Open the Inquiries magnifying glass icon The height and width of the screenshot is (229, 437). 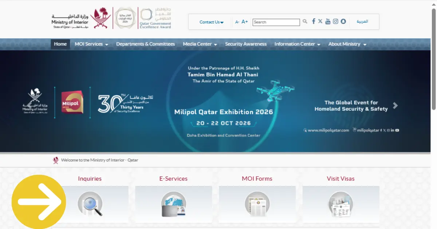click(x=90, y=204)
